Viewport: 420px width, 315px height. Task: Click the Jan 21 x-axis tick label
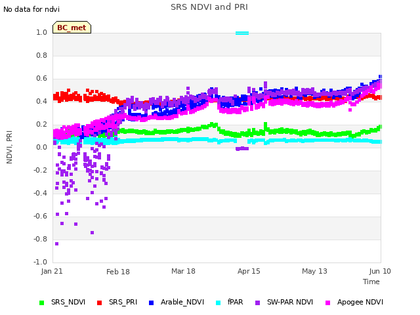click(52, 271)
